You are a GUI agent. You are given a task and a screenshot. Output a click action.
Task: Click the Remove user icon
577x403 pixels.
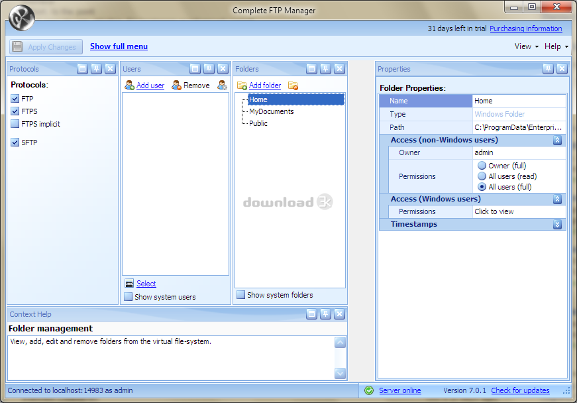pyautogui.click(x=177, y=86)
